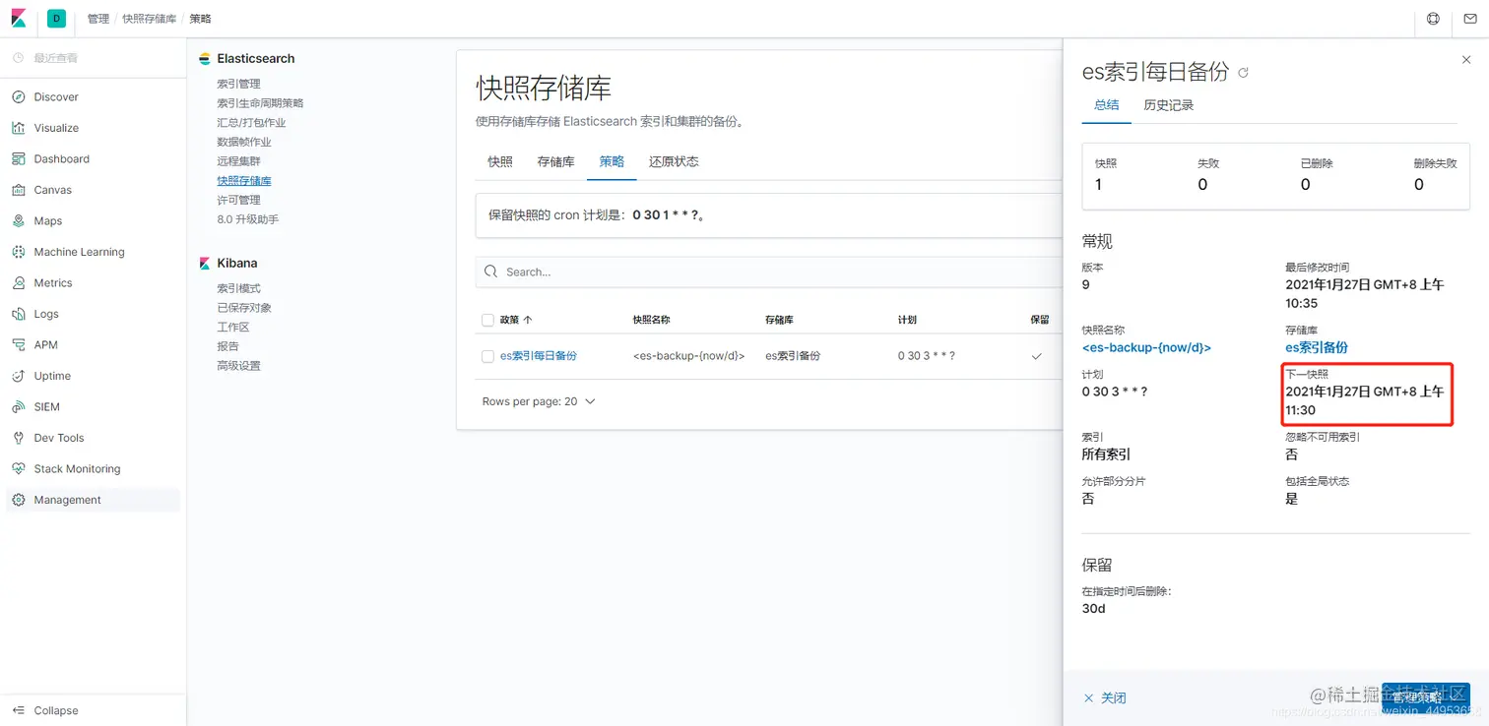Image resolution: width=1489 pixels, height=726 pixels.
Task: Open 数据帧作业 menu item
Action: tap(244, 142)
